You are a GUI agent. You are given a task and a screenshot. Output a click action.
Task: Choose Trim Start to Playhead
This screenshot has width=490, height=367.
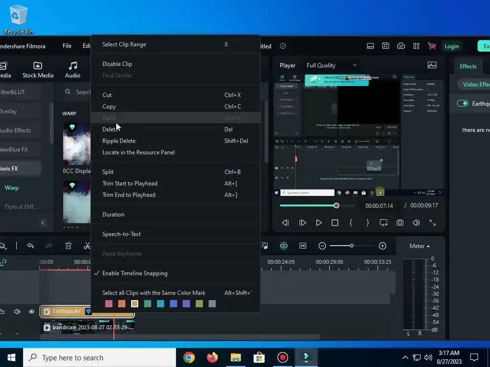176,183
